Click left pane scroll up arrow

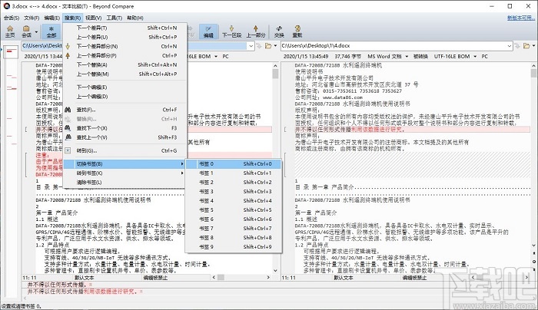[x=275, y=66]
